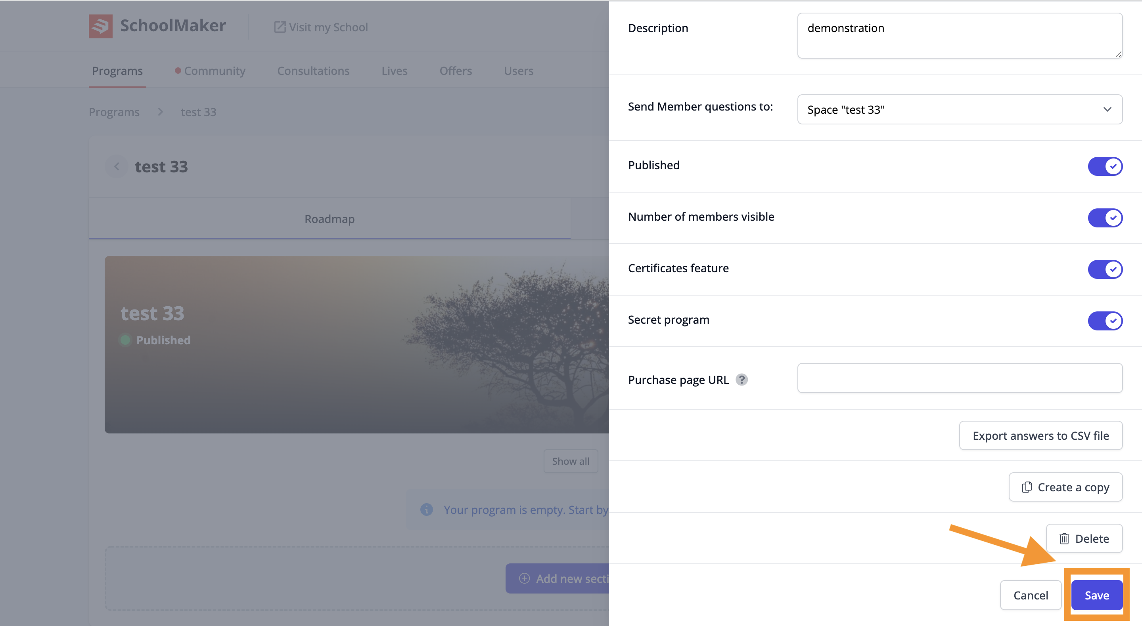This screenshot has height=626, width=1142.
Task: Disable the Certificates feature switch
Action: pos(1105,269)
